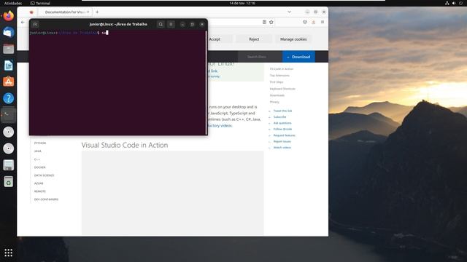Click the terminal command prompt line

69,33
